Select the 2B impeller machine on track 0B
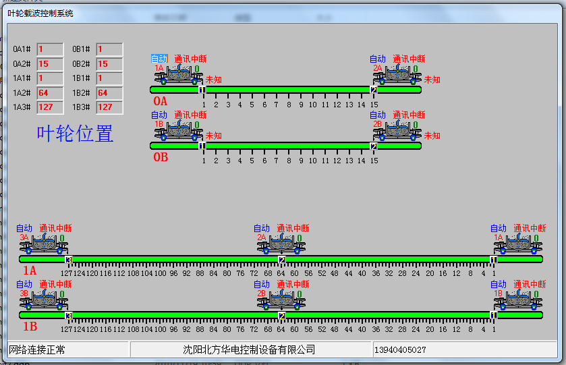 (x=397, y=131)
